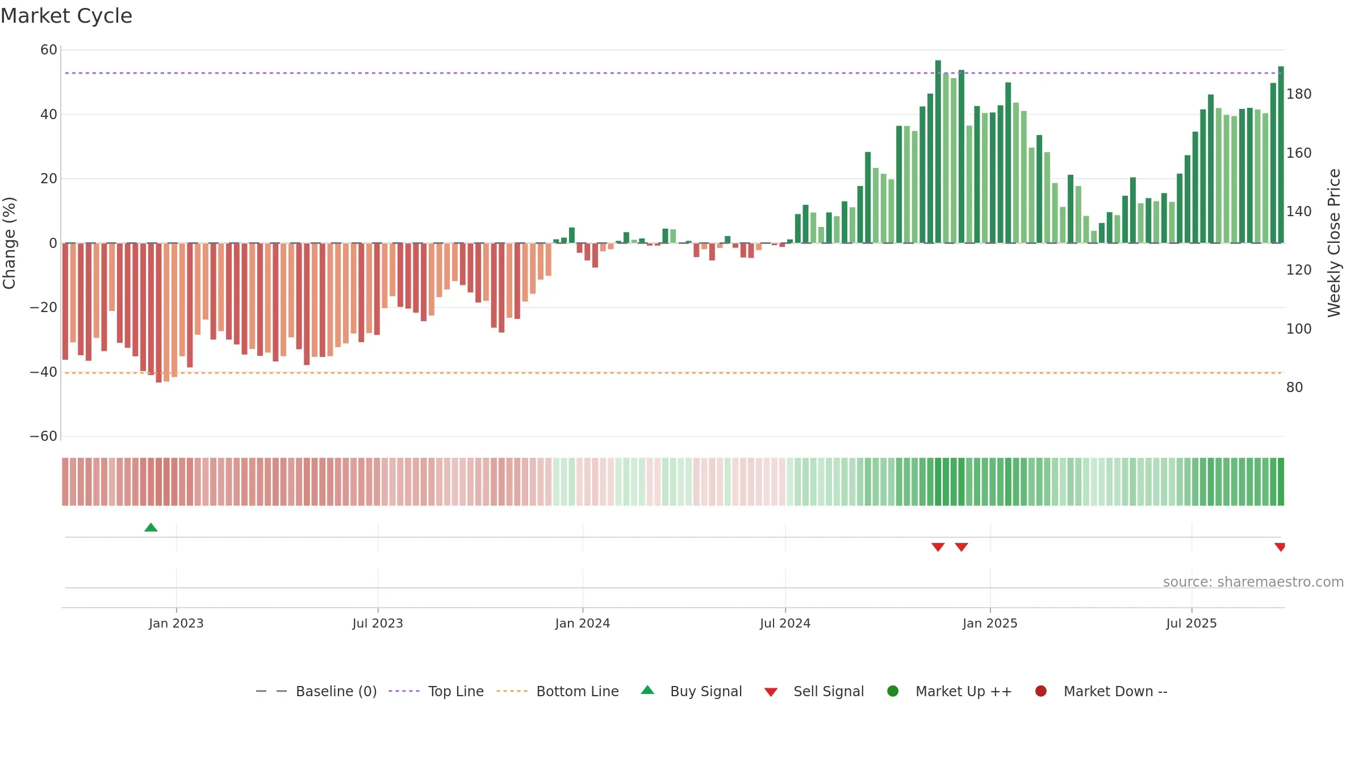Click the rightmost red Sell Signal marker in 2025

[1280, 547]
